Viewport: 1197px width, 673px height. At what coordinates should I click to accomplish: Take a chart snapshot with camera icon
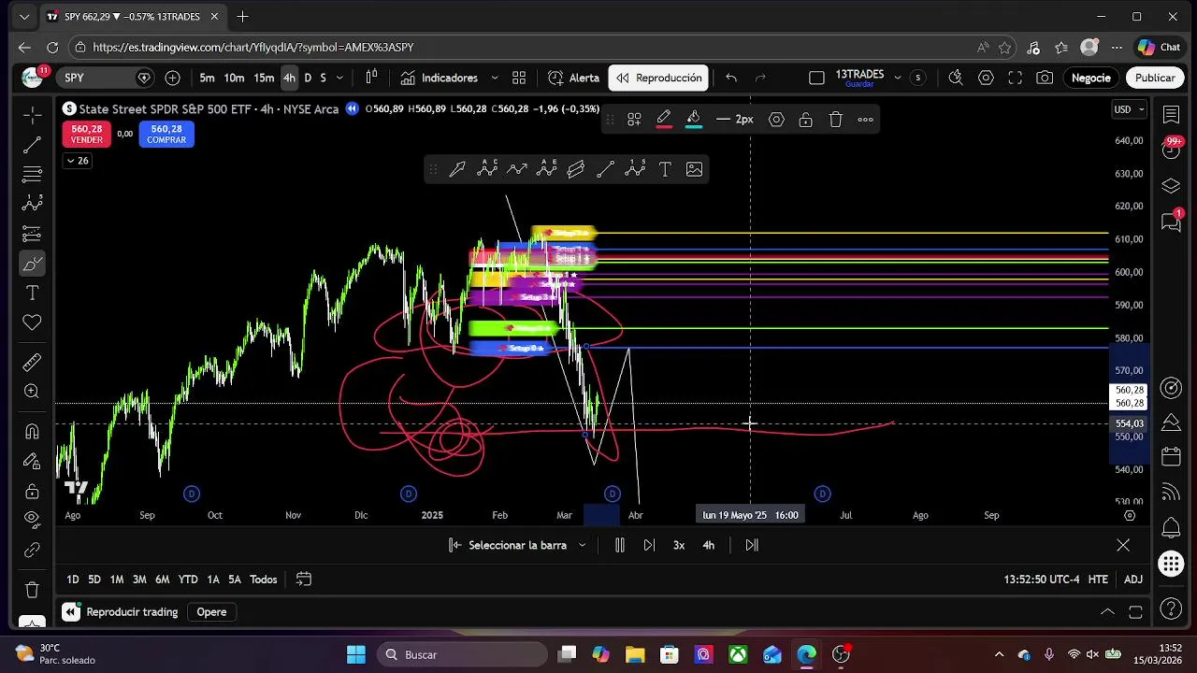tap(1045, 78)
